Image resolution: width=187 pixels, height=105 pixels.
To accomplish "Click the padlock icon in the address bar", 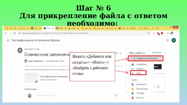I will [20, 33].
